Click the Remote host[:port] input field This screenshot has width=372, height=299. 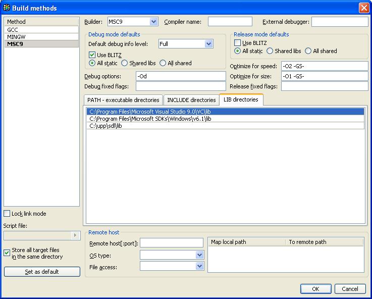pos(172,243)
